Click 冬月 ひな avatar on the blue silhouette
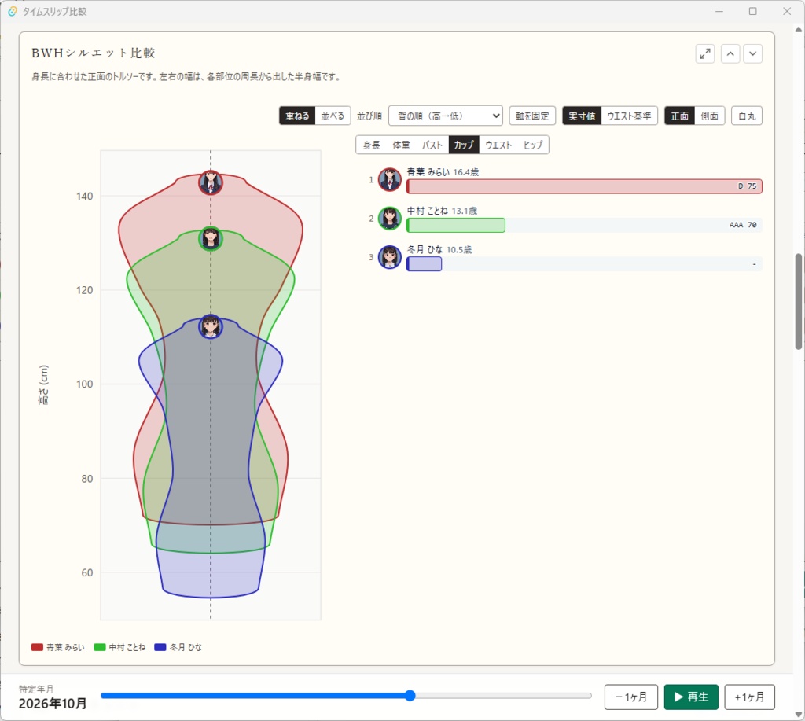Viewport: 805px width, 721px height. point(211,326)
